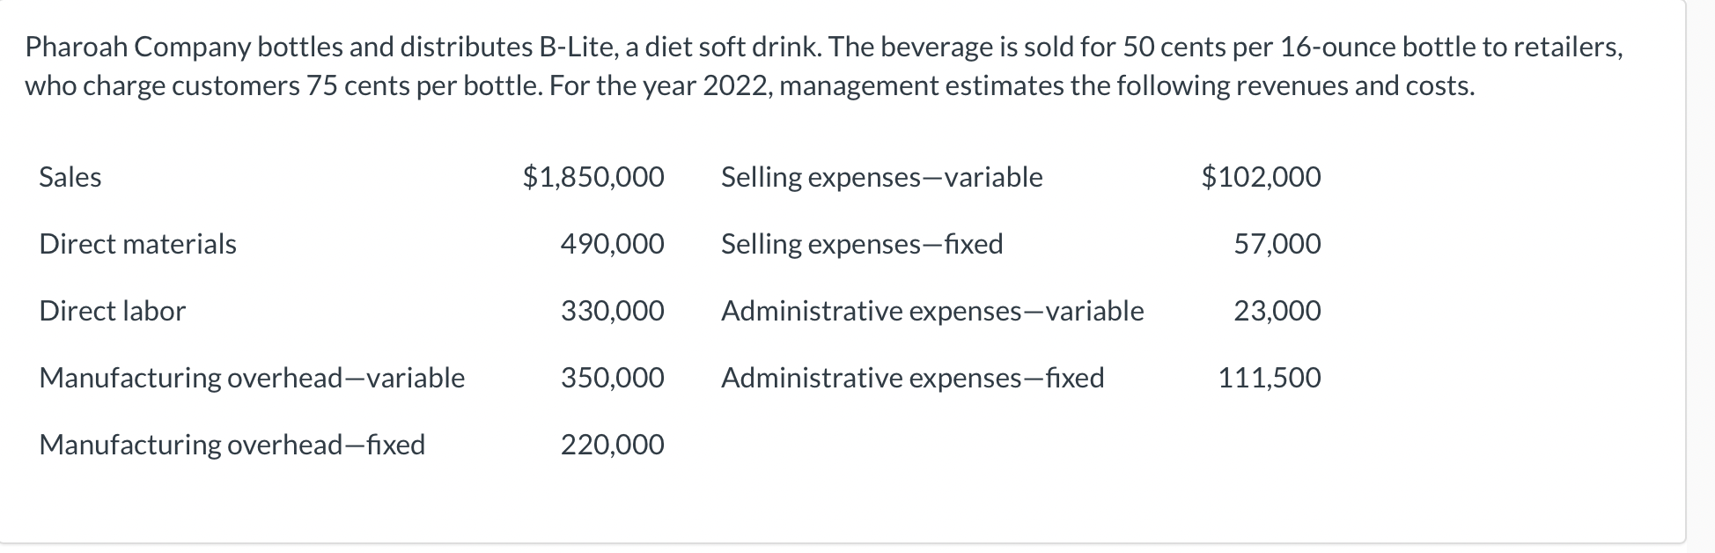Image resolution: width=1715 pixels, height=553 pixels.
Task: Click Manufacturing overhead—fixed label
Action: (x=232, y=445)
